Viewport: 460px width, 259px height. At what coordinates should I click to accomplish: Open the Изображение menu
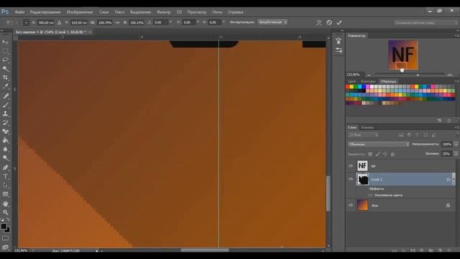[80, 12]
